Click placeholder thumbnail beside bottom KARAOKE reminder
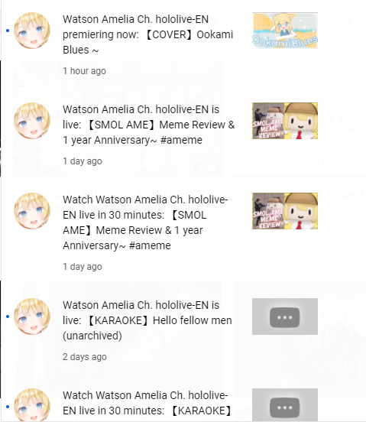366x422 pixels. click(x=285, y=405)
